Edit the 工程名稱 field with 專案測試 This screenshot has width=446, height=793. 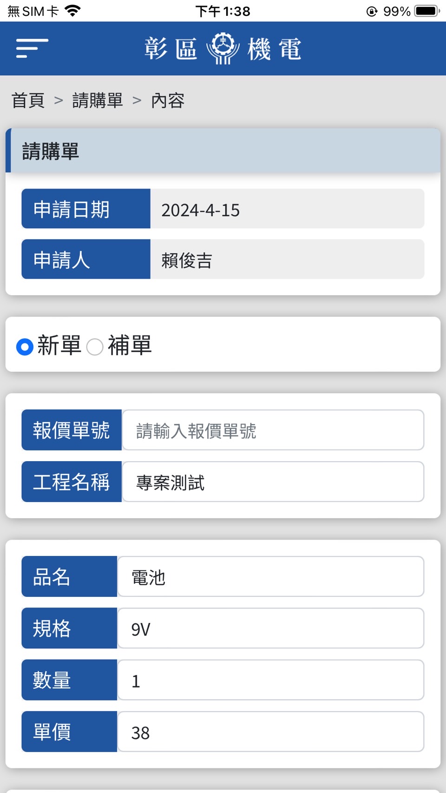tap(273, 482)
